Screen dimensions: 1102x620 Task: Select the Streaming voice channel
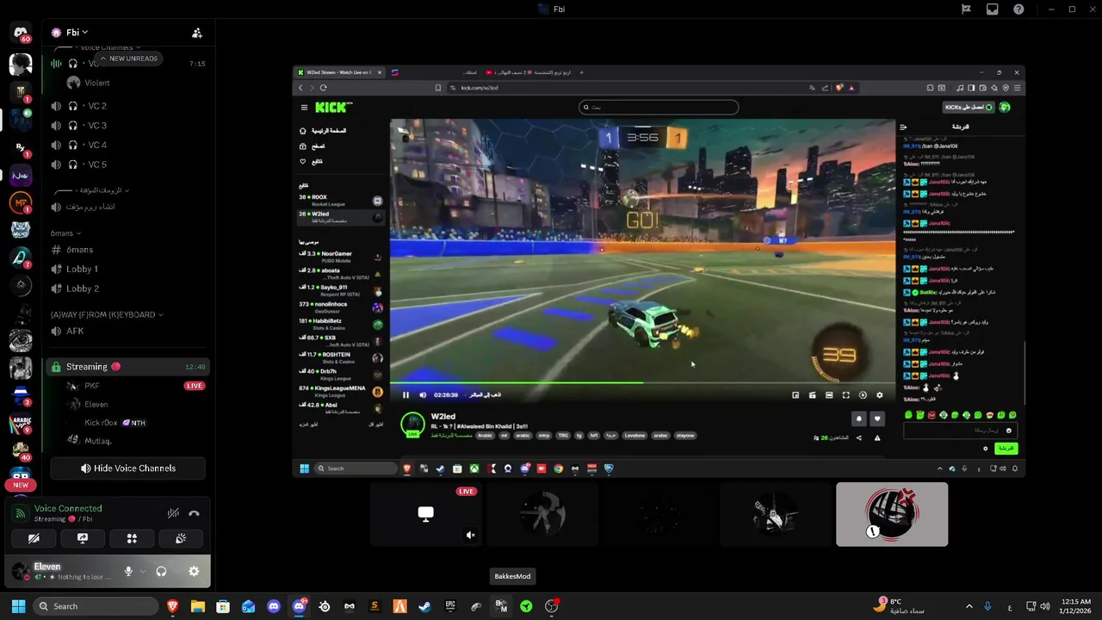click(x=126, y=367)
